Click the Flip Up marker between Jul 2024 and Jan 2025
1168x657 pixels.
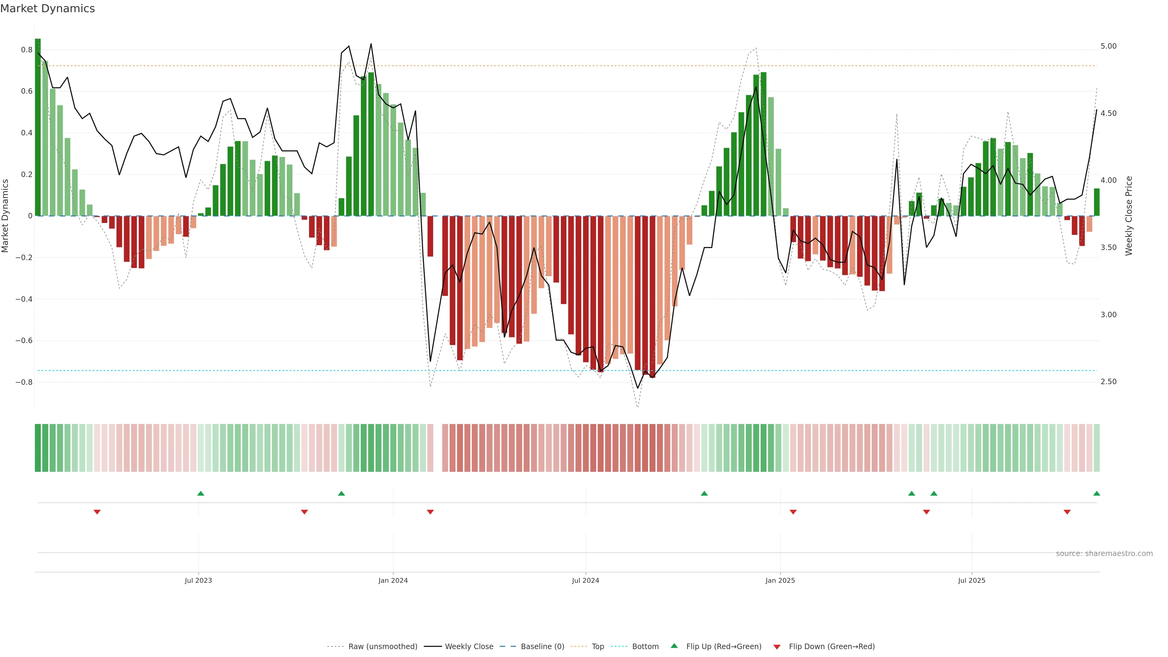704,493
